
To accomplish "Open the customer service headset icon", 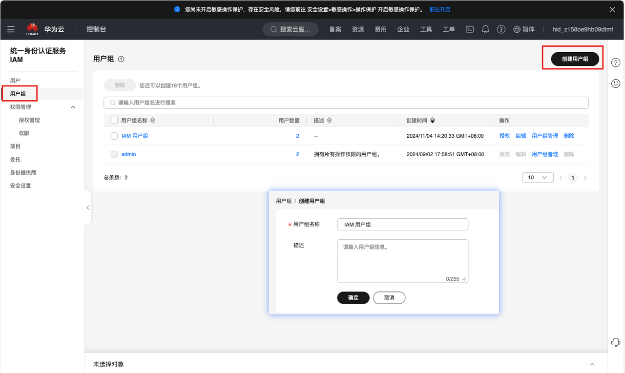I will point(616,342).
